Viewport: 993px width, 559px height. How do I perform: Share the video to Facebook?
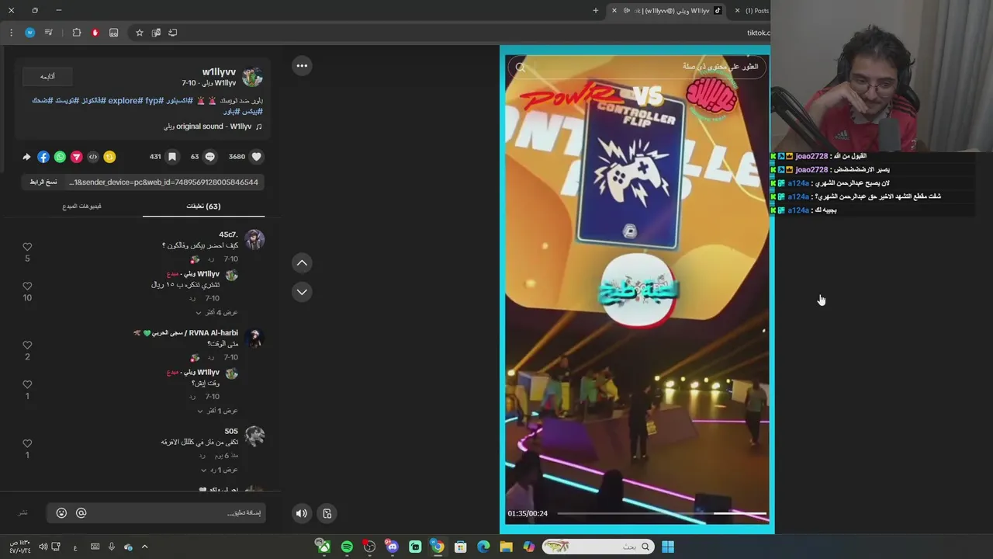(x=43, y=157)
